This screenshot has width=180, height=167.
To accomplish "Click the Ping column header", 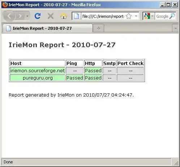I will click(74, 63).
